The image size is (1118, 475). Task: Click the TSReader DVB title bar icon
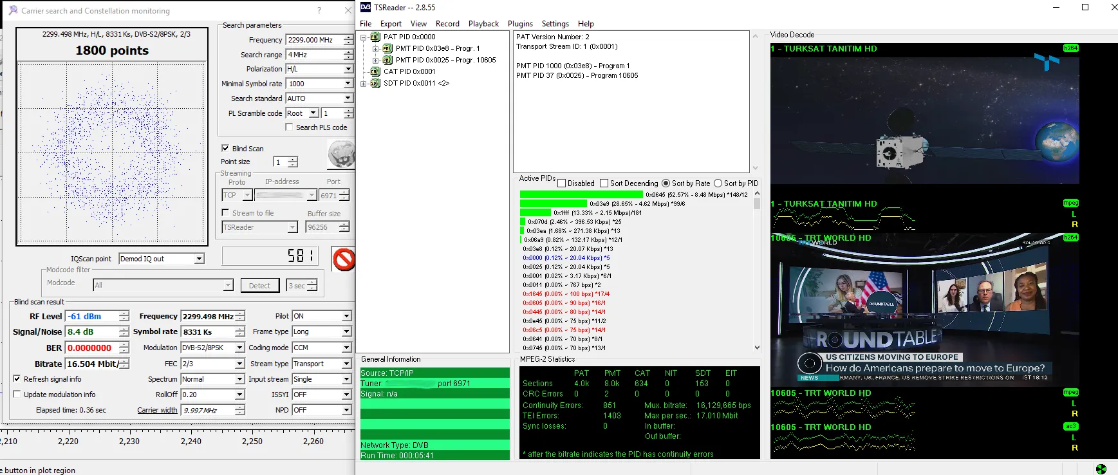pos(365,7)
